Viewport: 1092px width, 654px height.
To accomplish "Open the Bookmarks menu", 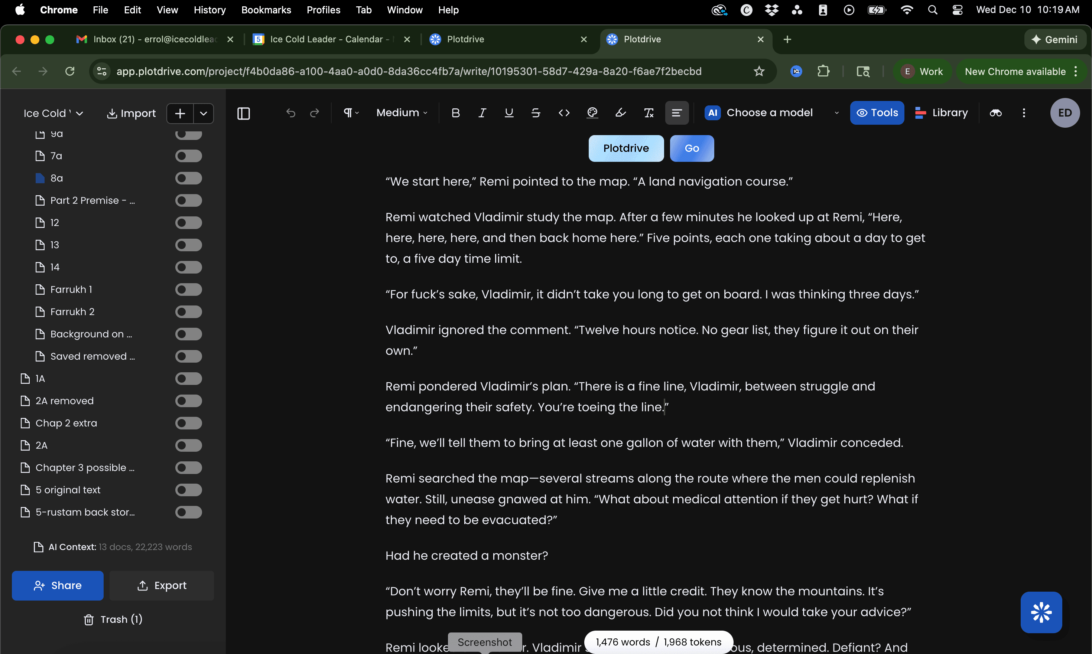I will (266, 10).
